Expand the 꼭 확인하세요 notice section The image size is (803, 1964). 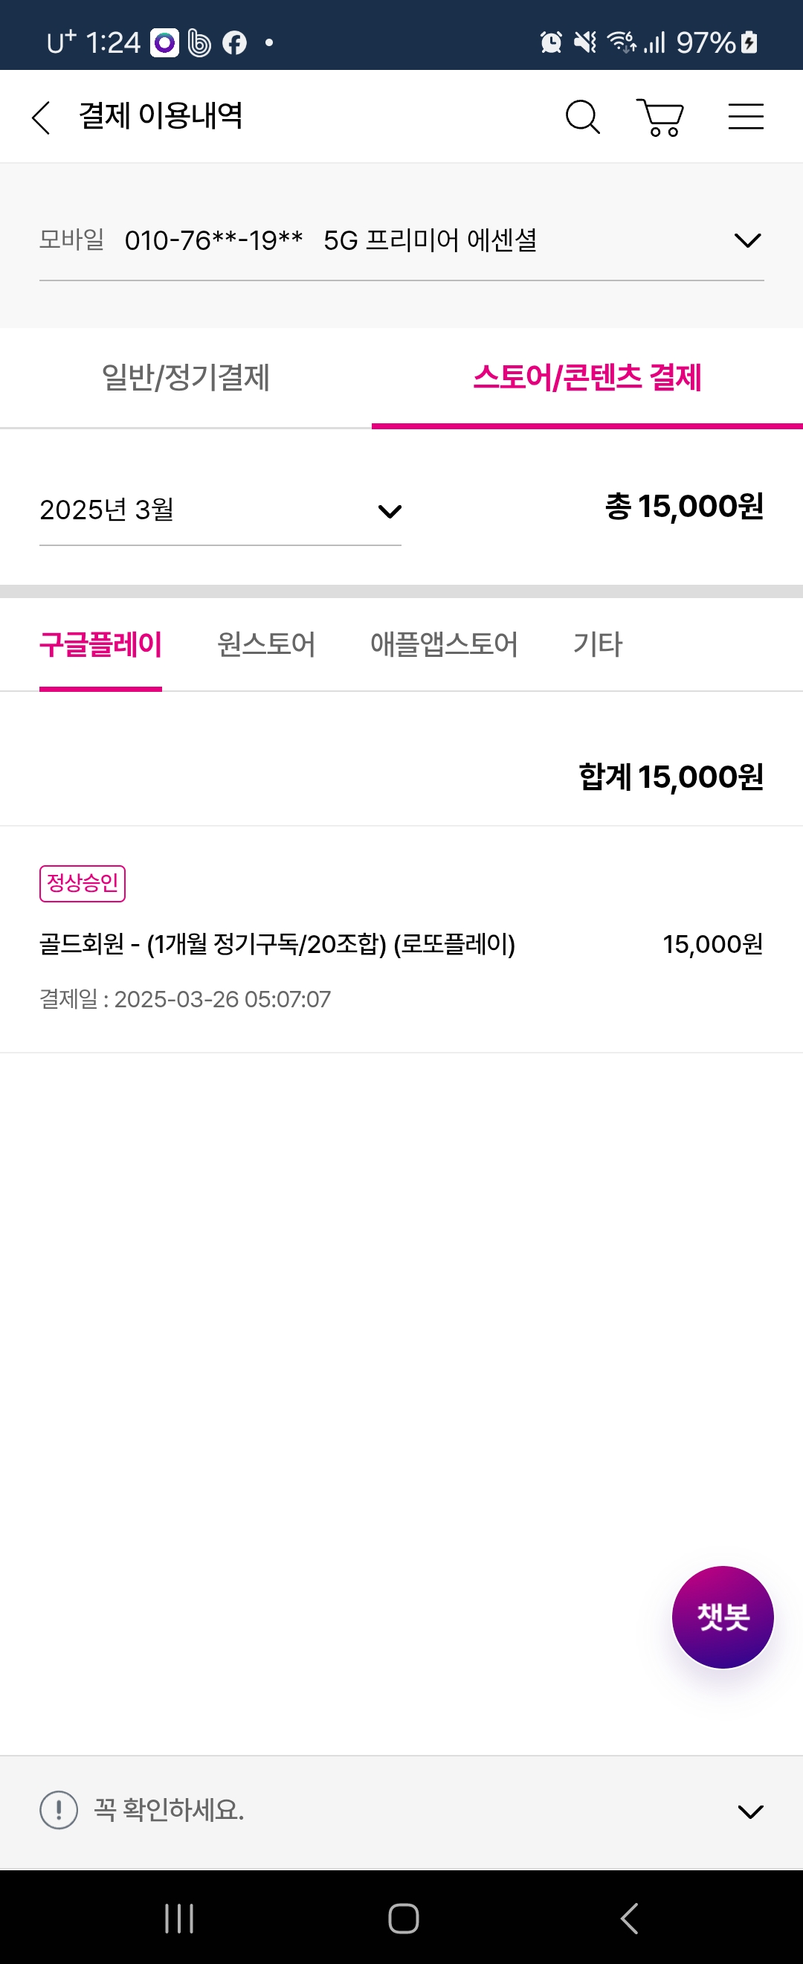(749, 1811)
